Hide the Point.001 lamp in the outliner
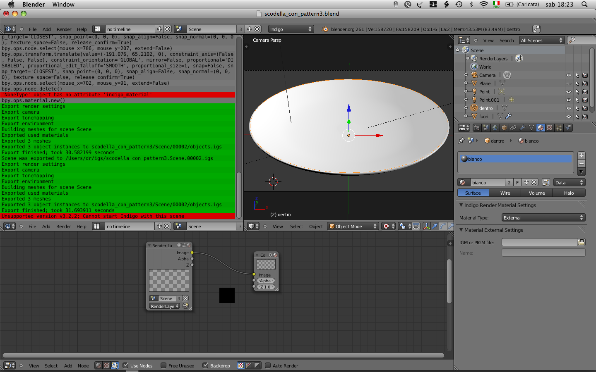596x372 pixels. 569,100
